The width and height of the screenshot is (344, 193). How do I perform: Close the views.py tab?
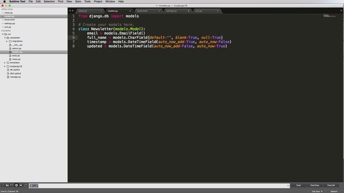pyautogui.click(x=101, y=11)
